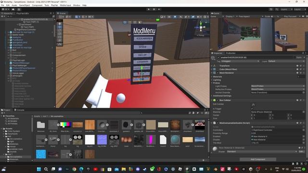Click the Proximity Range value field
Screen dimensions: 308x173
point(278,133)
